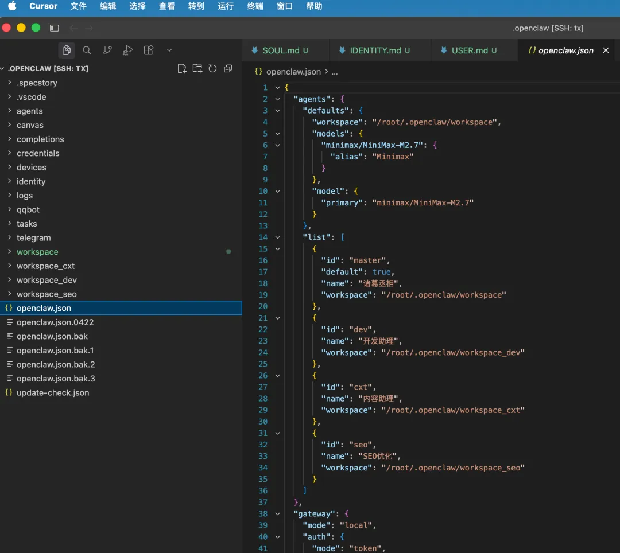Screen dimensions: 620x553
Task: Click openclaw.json in the breadcrumb
Action: pos(293,72)
